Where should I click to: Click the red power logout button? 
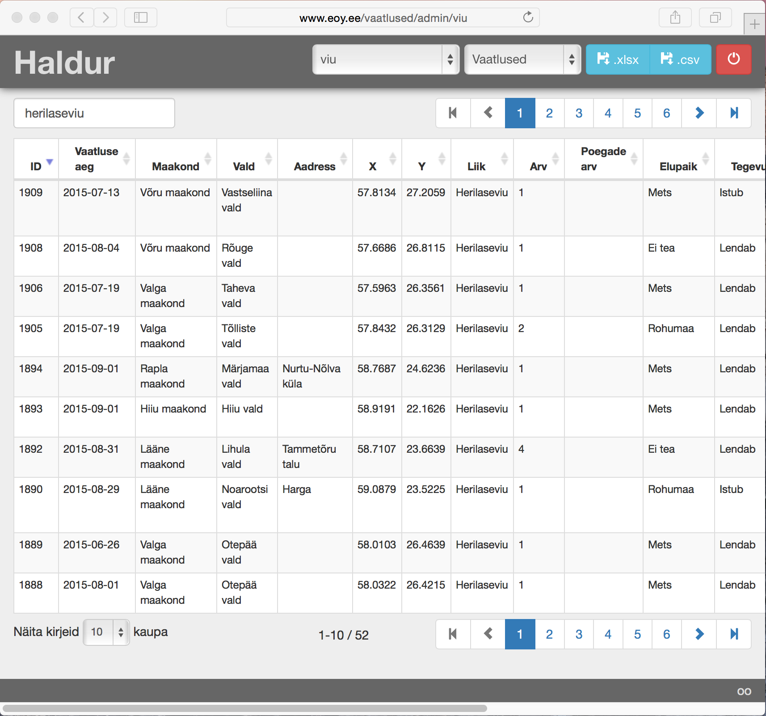(x=733, y=59)
